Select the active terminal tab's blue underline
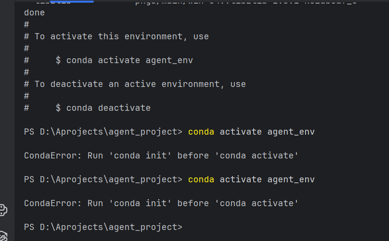This screenshot has width=389, height=241. [72, 1]
